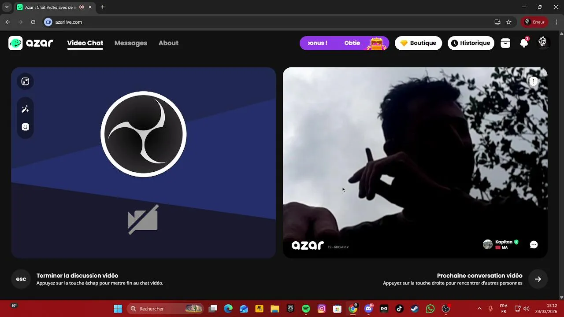Image resolution: width=564 pixels, height=317 pixels.
Task: Click the bonus promo banner with treasure chest
Action: (x=344, y=43)
